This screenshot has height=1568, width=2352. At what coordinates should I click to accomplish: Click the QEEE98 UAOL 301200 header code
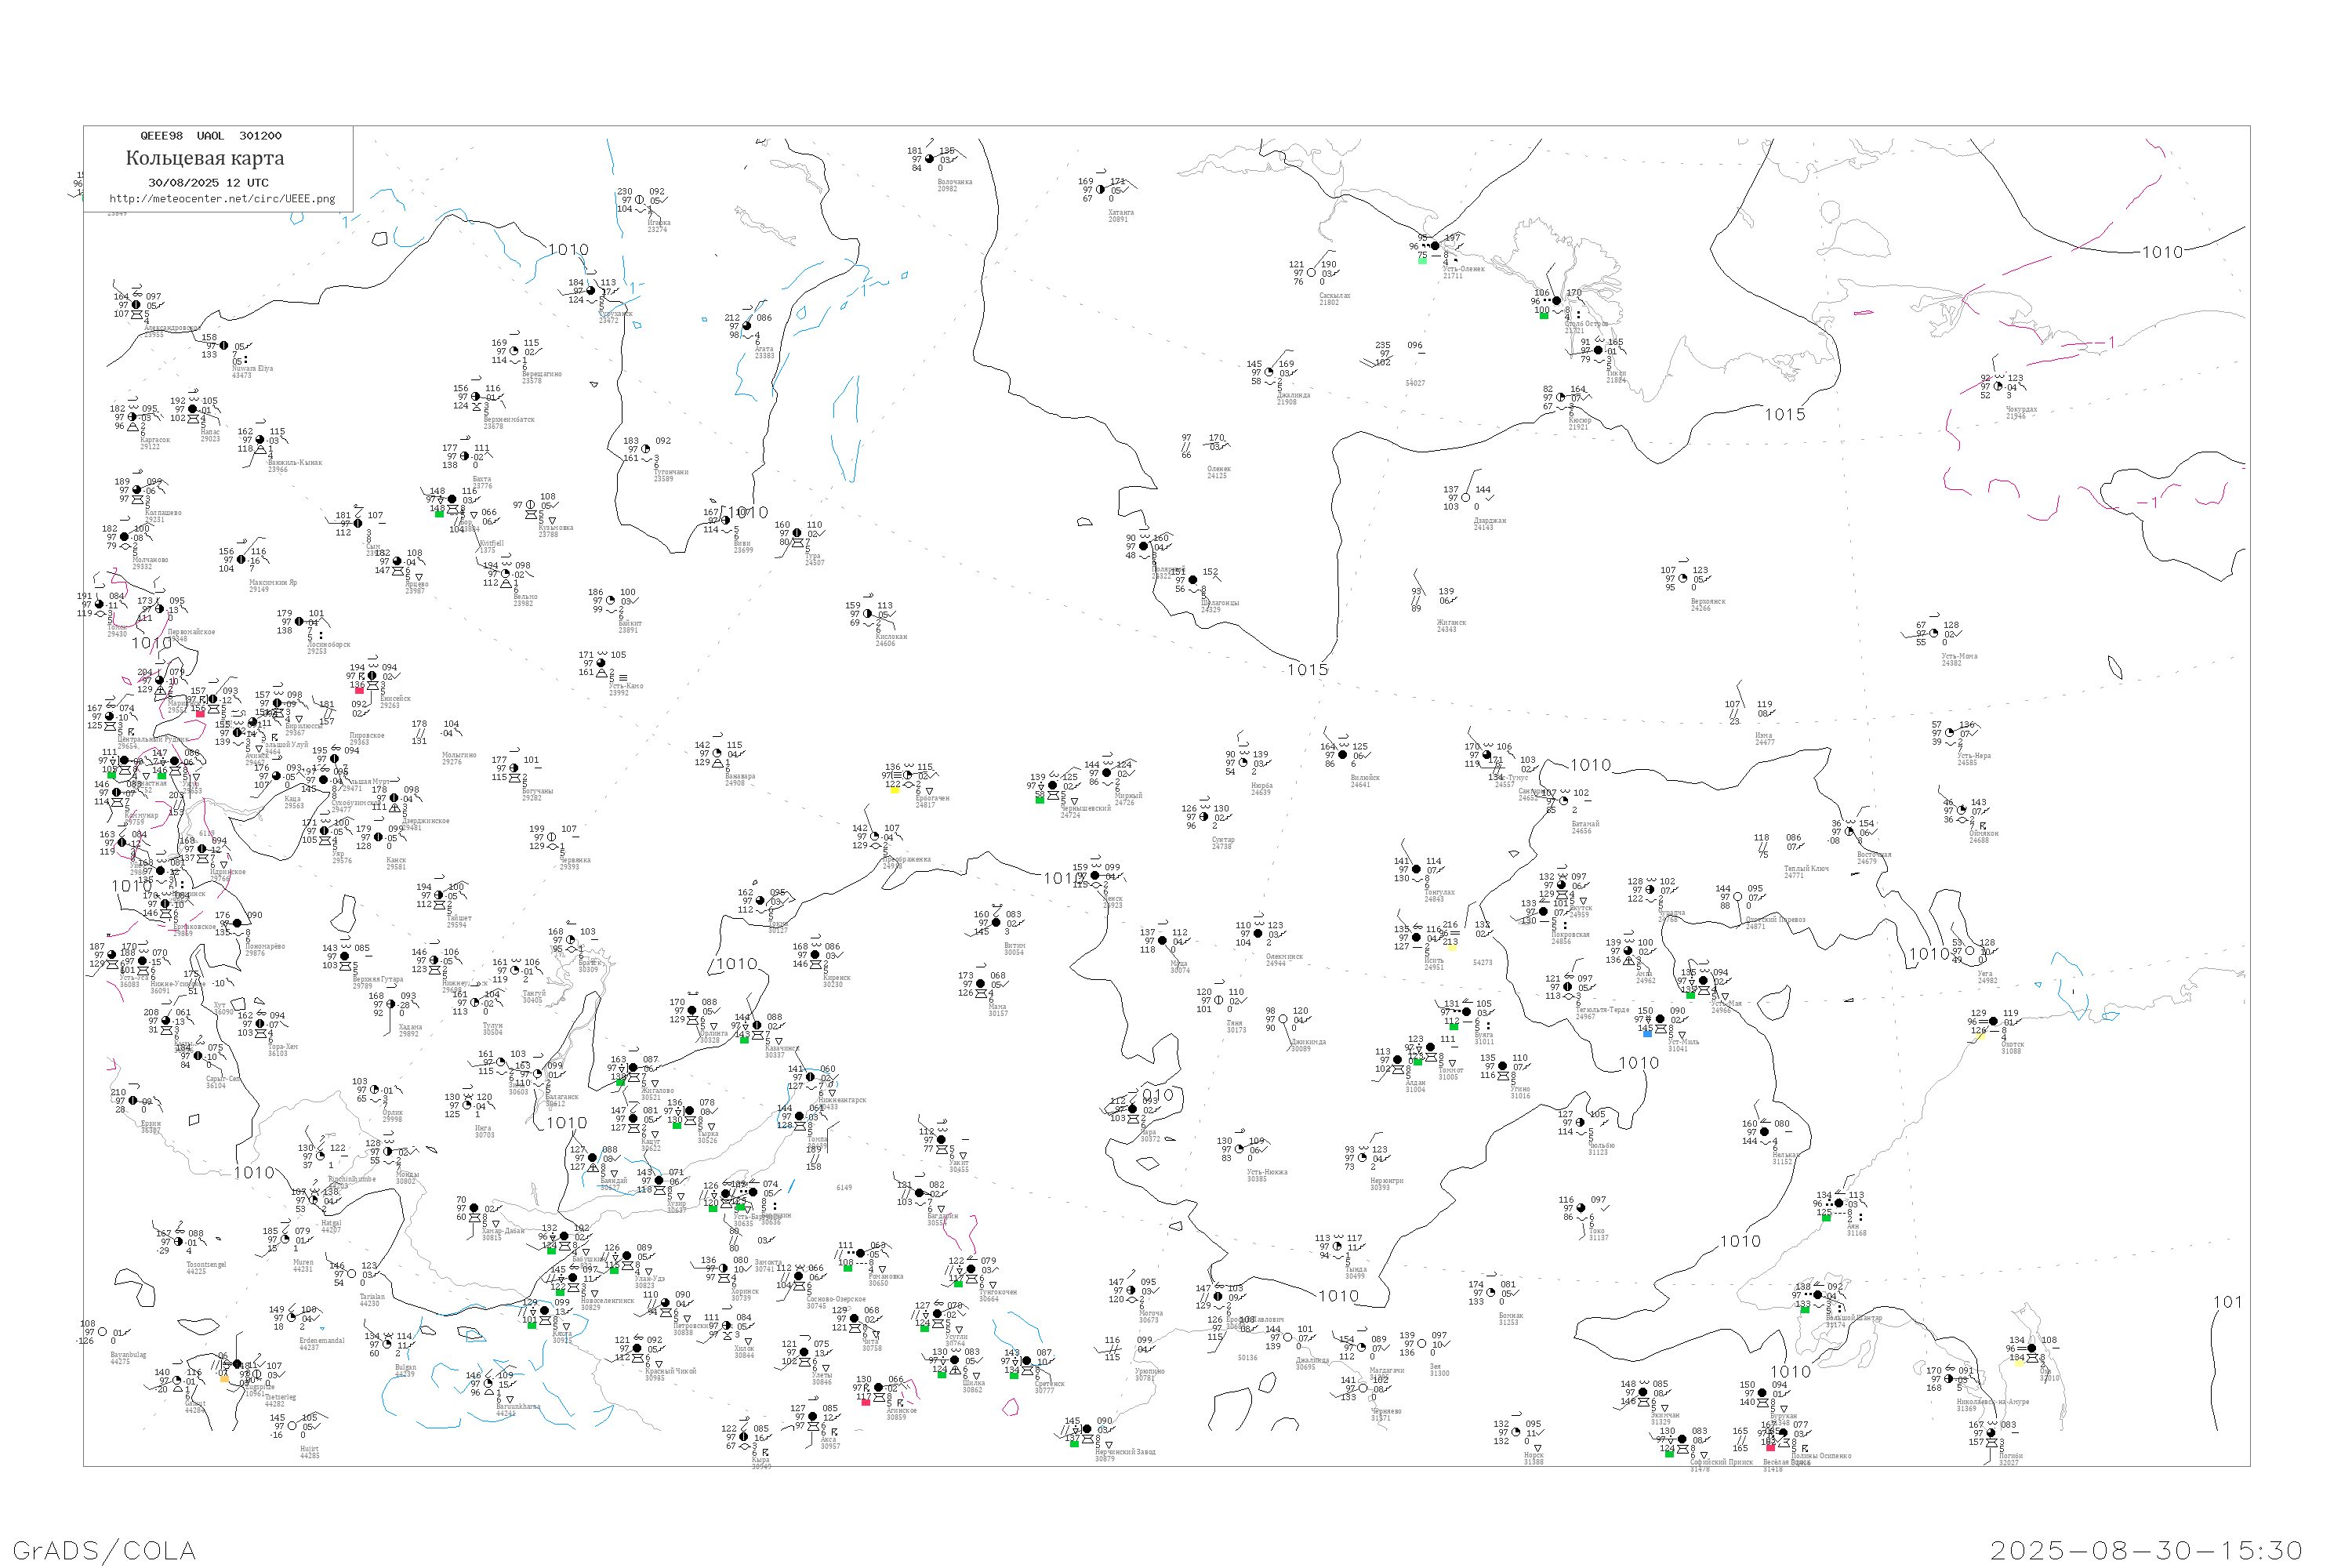[x=210, y=136]
